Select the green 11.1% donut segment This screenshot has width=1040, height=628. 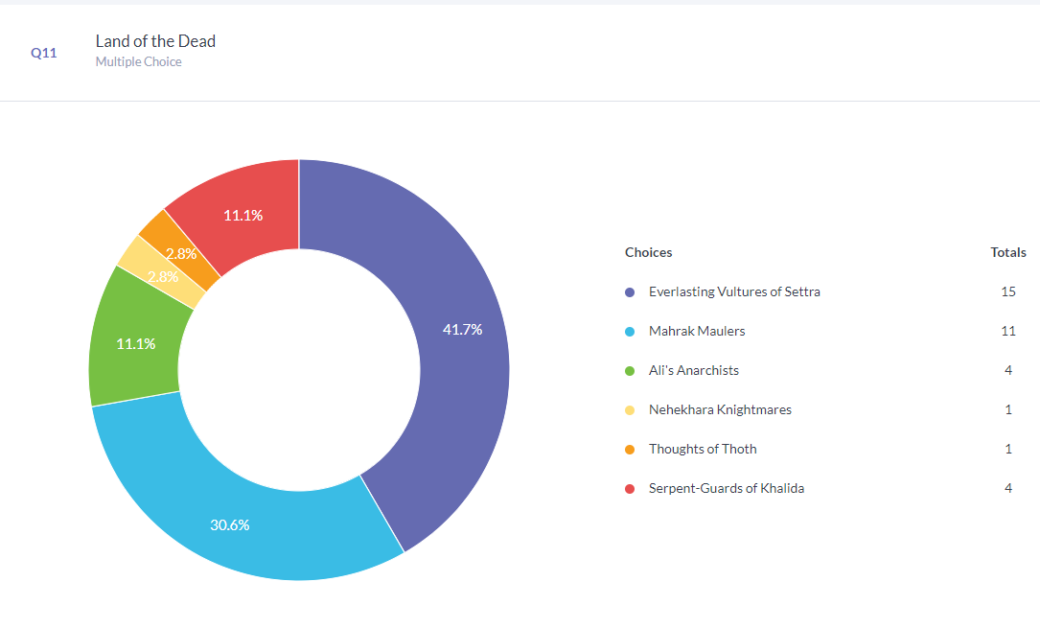pos(135,342)
